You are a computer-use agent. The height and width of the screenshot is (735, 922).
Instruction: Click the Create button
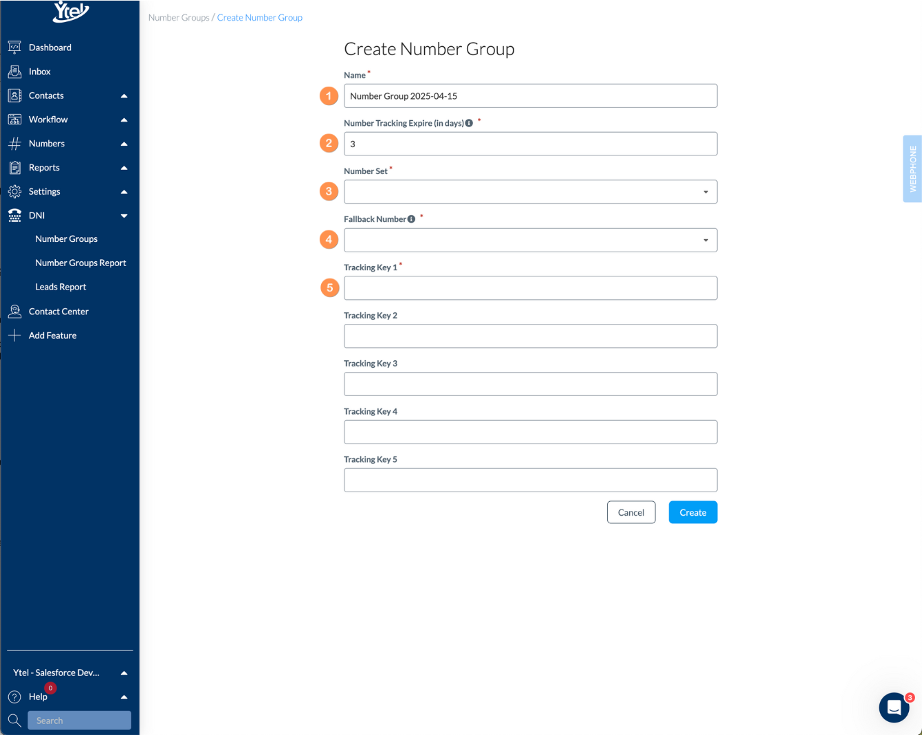[693, 512]
